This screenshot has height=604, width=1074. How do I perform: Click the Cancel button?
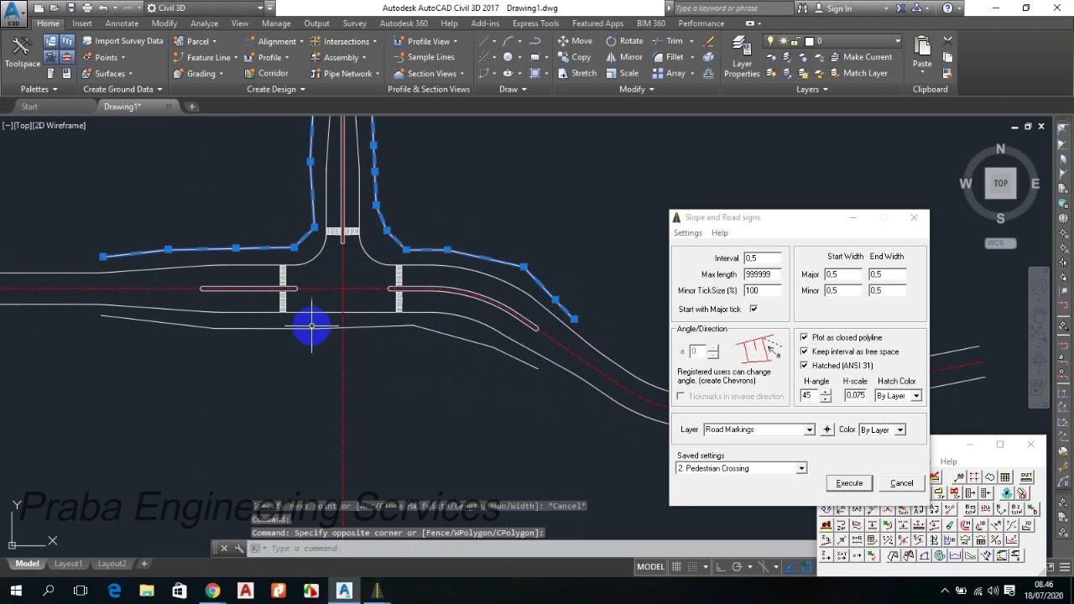pos(901,483)
